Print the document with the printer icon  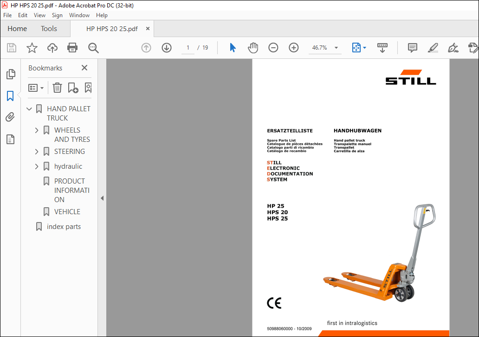[x=72, y=48]
